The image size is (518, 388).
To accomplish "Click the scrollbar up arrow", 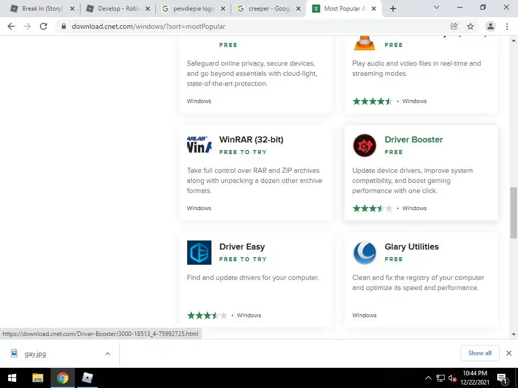I will point(513,40).
